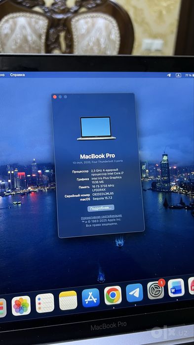Viewport: 194px width, 345px height.
Task: Select the serial number C02D224JML85
Action: pyautogui.click(x=103, y=194)
